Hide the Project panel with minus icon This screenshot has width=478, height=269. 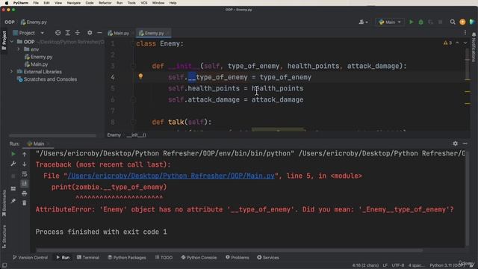[99, 33]
